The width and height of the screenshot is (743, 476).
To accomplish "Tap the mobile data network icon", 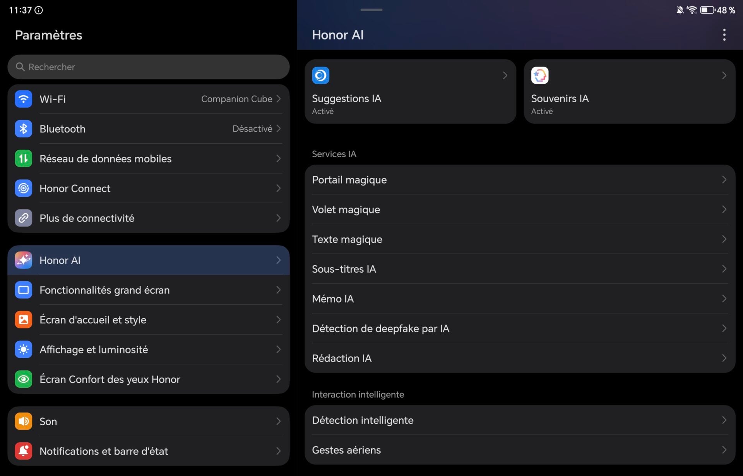I will [x=23, y=158].
